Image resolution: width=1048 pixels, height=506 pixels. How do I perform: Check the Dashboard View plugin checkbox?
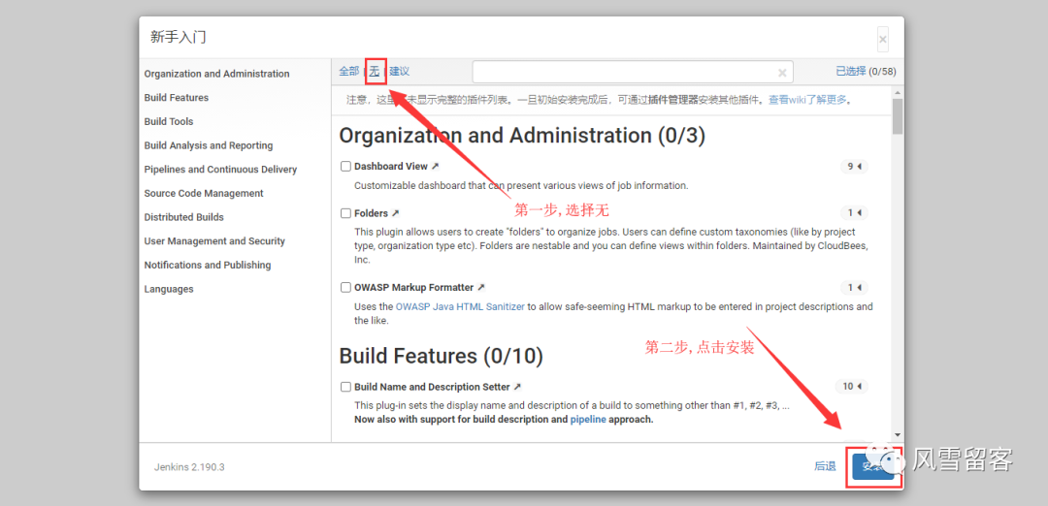click(345, 166)
